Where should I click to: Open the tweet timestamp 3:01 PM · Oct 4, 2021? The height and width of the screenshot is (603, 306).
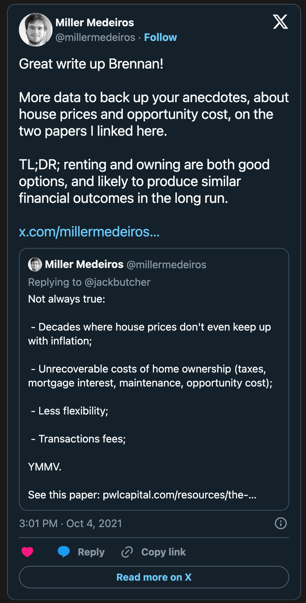click(x=70, y=523)
